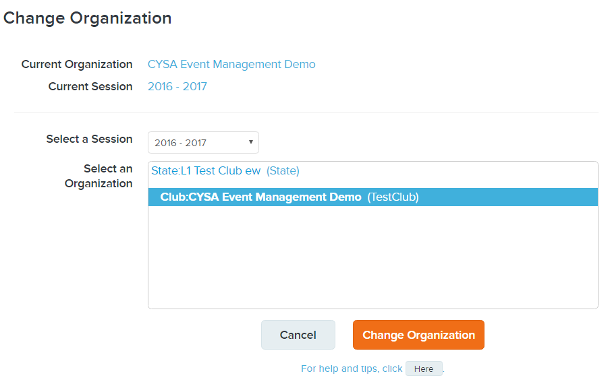Screen dimensions: 610x386
Task: Click the 2016 - 2017 current session value
Action: click(177, 86)
